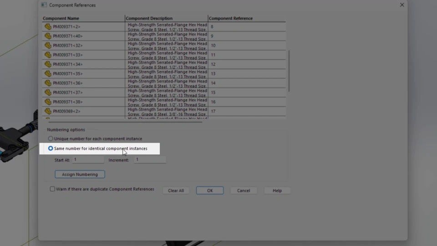The width and height of the screenshot is (437, 246).
Task: Select Same number for identical component instances
Action: tap(51, 149)
